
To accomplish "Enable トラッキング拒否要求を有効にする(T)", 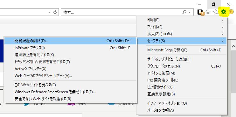I will tap(70, 62).
